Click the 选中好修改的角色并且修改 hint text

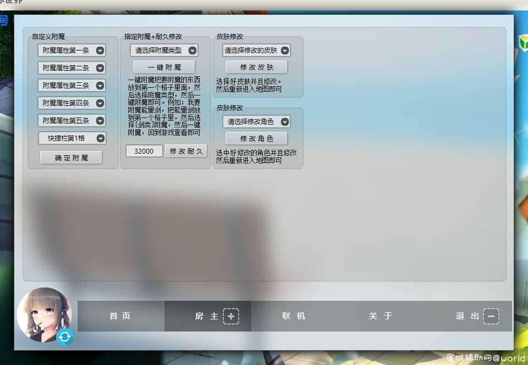[256, 156]
